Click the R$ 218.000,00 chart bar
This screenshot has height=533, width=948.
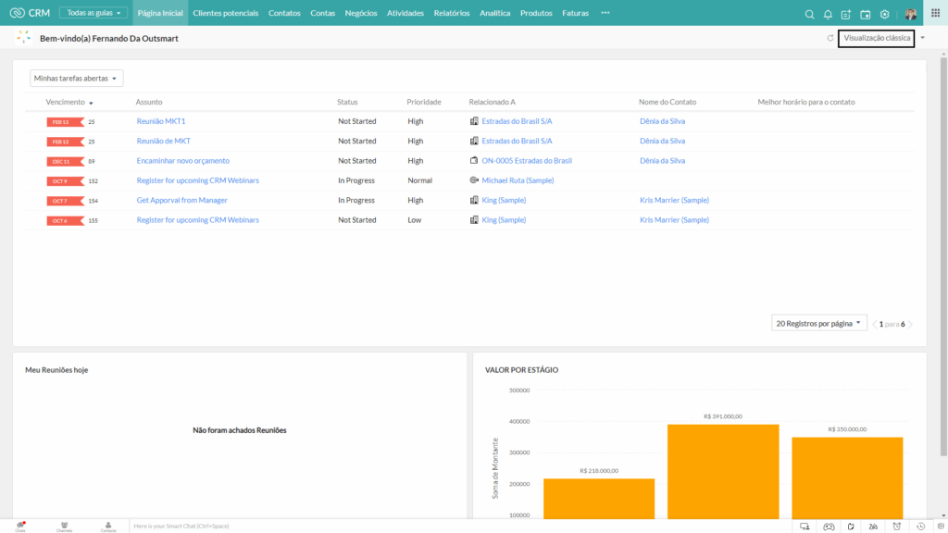(x=599, y=499)
